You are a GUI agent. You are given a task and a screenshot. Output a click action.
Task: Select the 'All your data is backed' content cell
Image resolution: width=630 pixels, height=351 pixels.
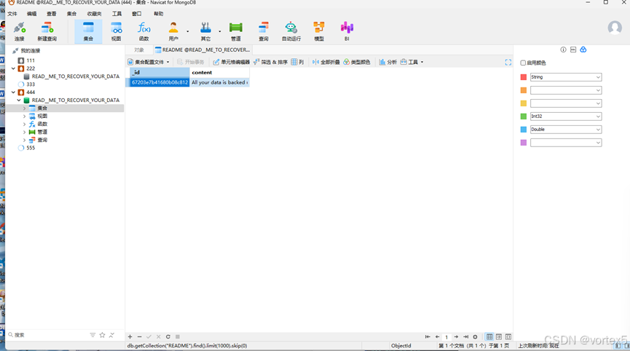[x=219, y=82]
